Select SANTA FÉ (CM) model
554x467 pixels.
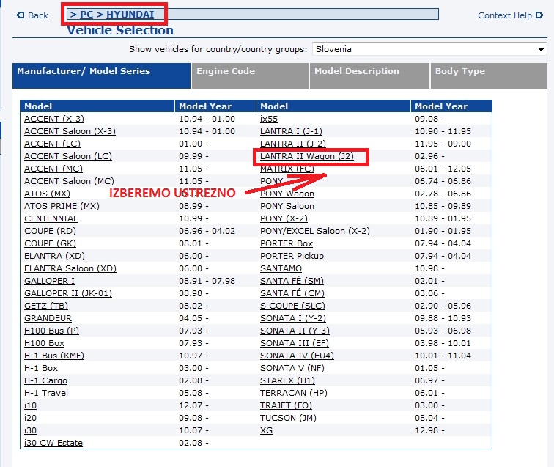[292, 293]
